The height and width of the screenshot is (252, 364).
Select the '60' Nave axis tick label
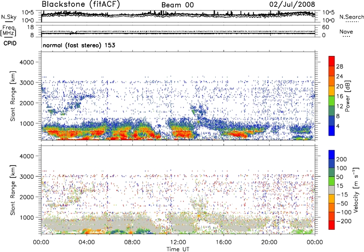point(325,27)
